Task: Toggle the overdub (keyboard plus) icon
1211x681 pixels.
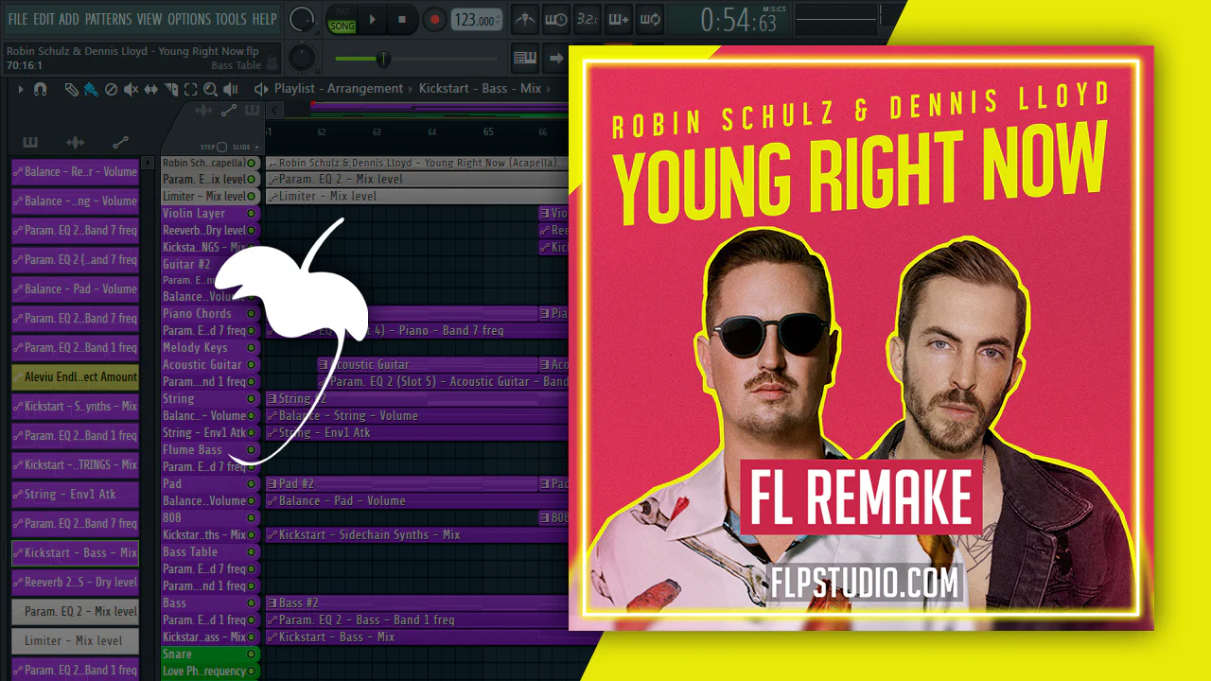Action: (618, 19)
